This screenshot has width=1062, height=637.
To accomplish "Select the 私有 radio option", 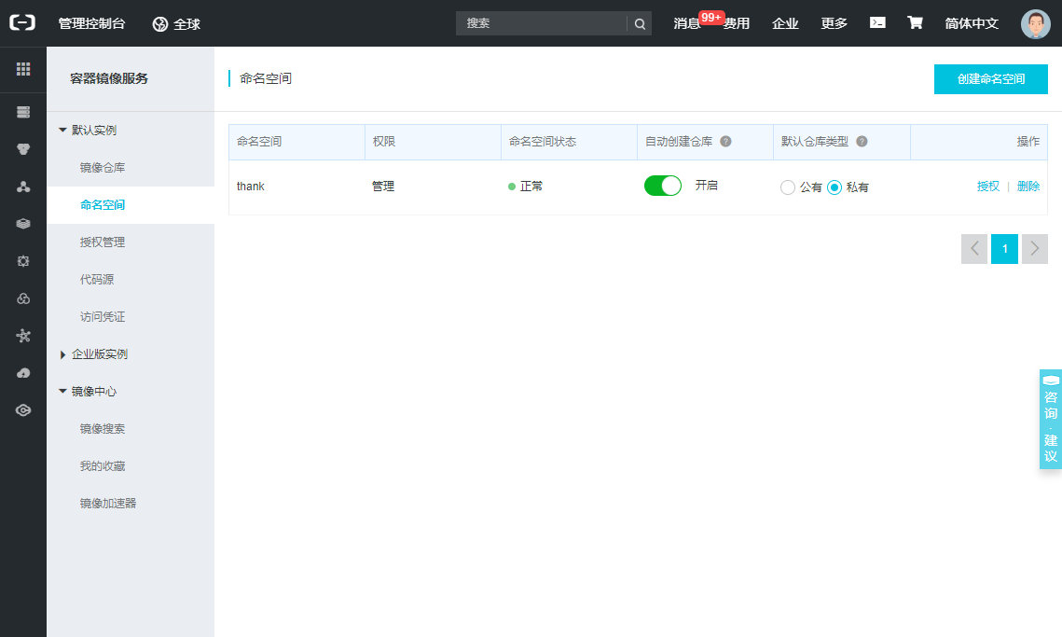I will click(834, 187).
